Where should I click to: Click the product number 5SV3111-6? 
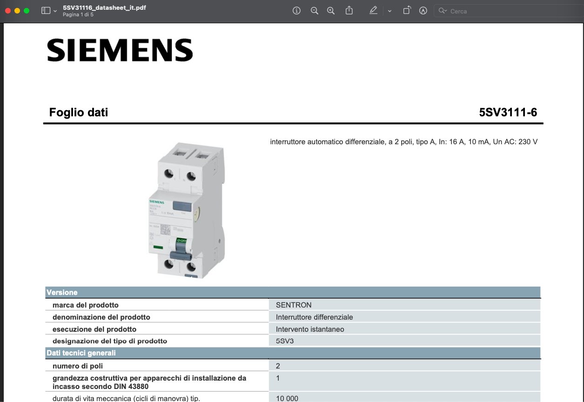(x=508, y=112)
